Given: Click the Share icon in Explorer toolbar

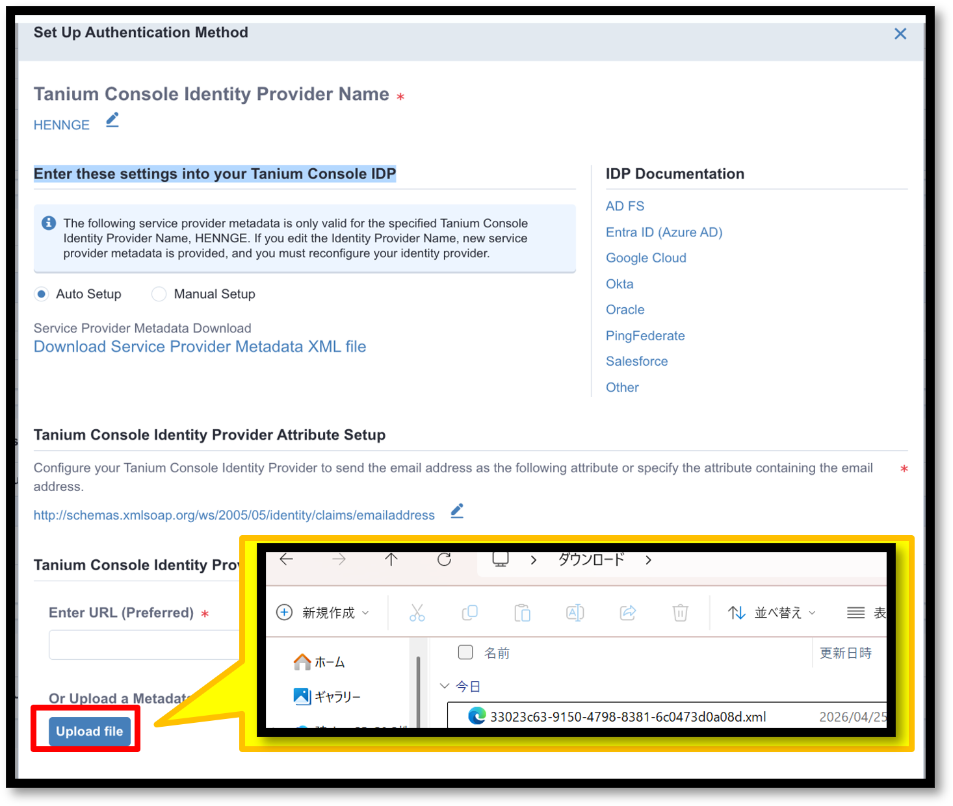Looking at the screenshot, I should (627, 612).
